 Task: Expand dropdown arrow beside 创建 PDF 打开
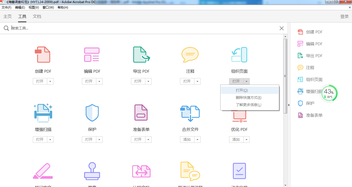pos(50,81)
